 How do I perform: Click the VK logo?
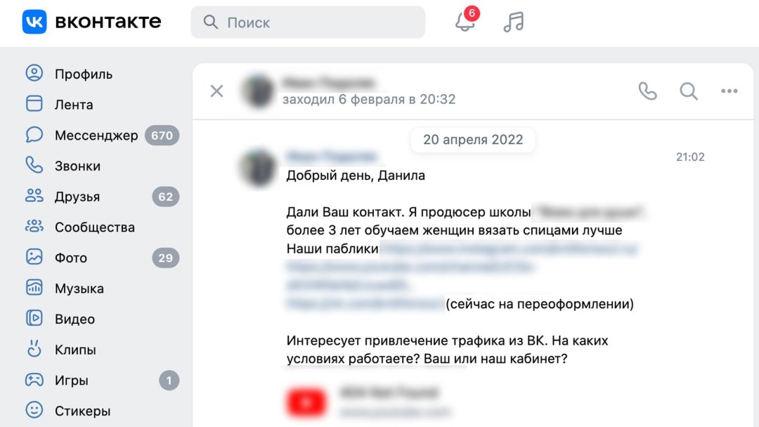(34, 22)
